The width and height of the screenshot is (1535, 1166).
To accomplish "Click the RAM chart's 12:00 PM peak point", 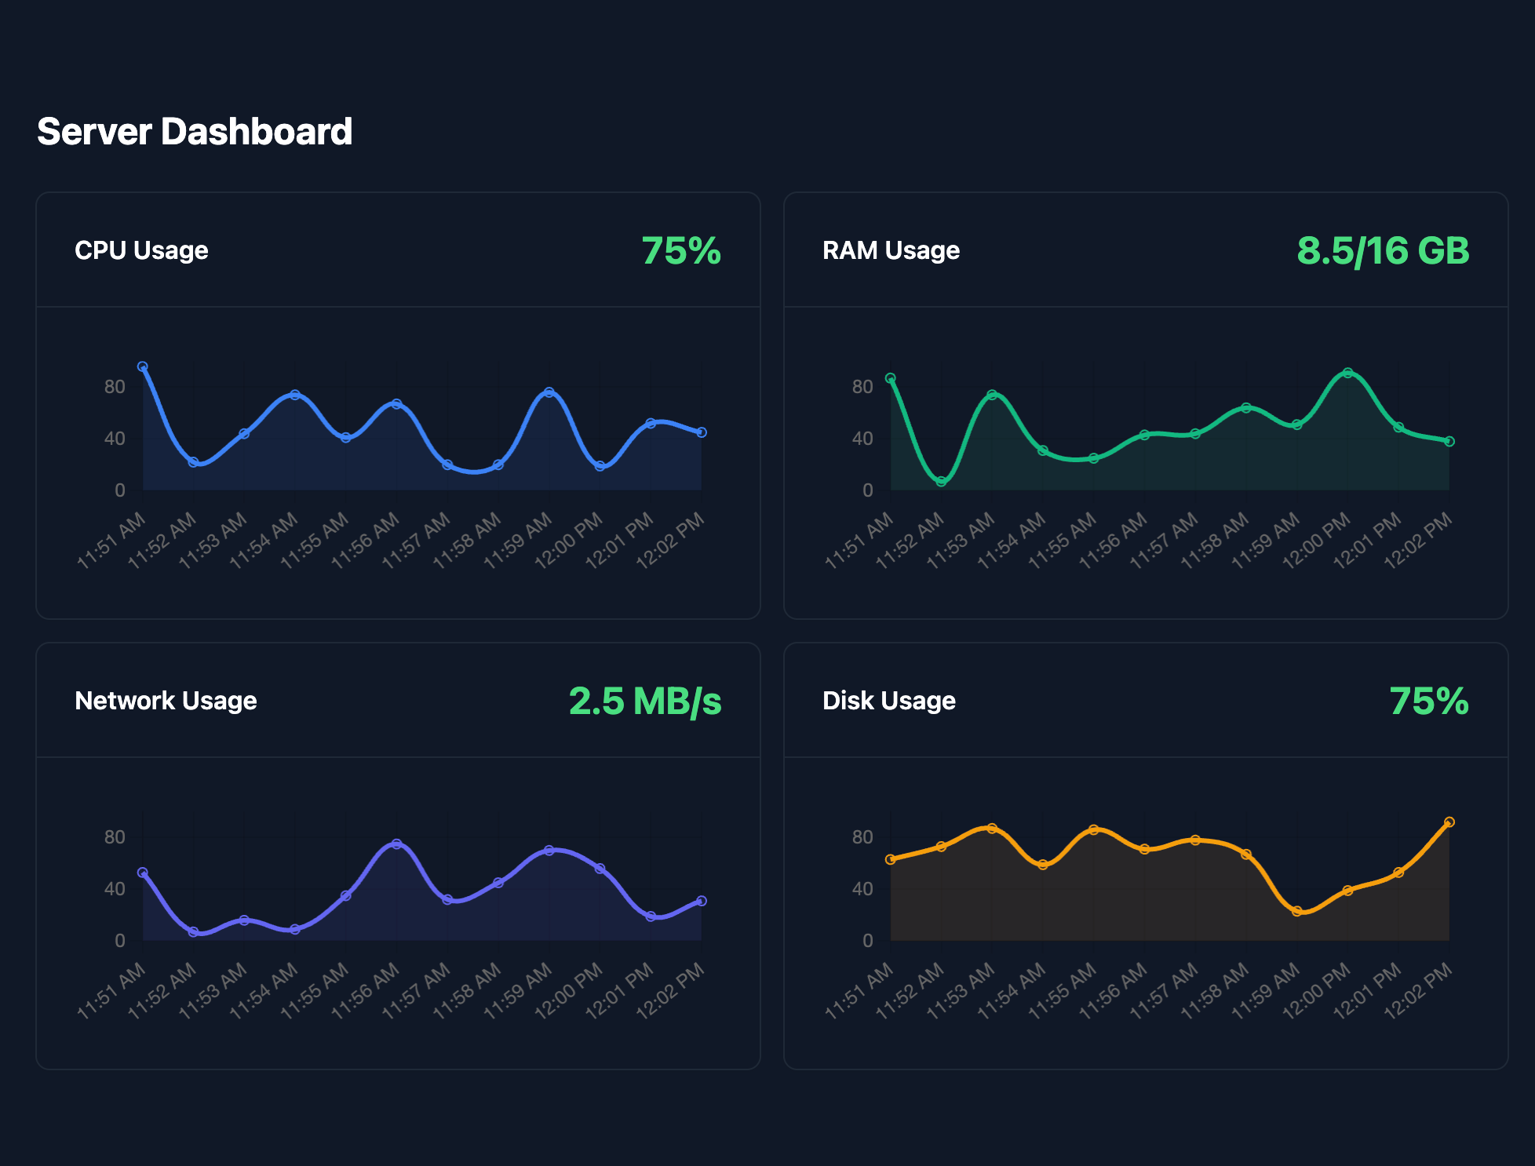I will coord(1347,373).
